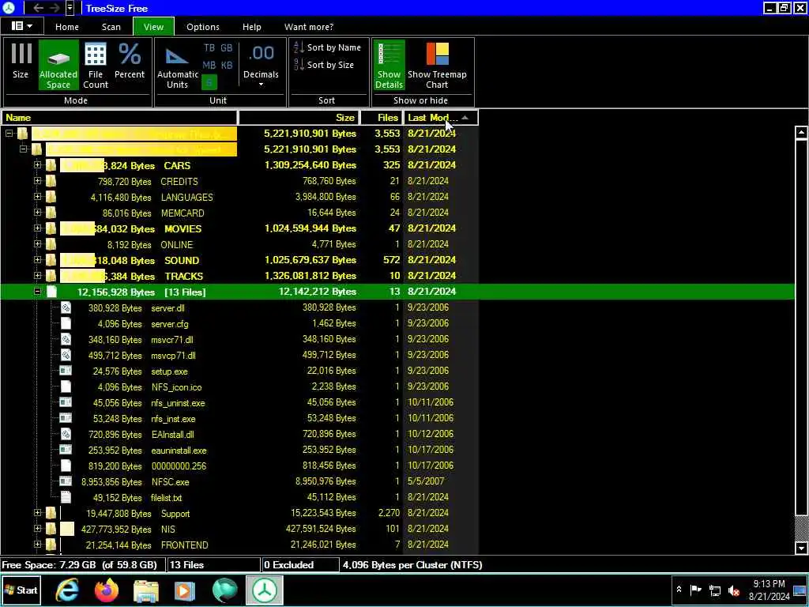
Task: Select the NFS_icon.ico file icon
Action: tap(66, 386)
